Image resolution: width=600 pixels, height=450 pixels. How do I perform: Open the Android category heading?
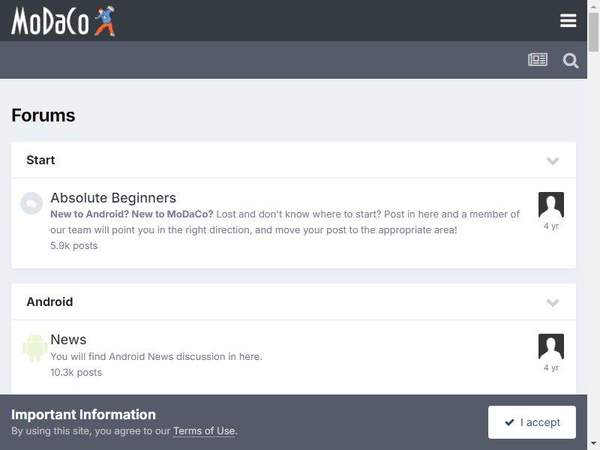(x=49, y=302)
